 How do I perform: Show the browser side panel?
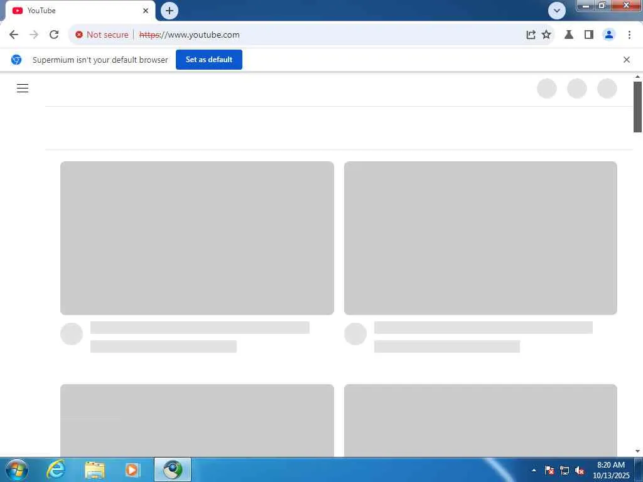point(589,35)
